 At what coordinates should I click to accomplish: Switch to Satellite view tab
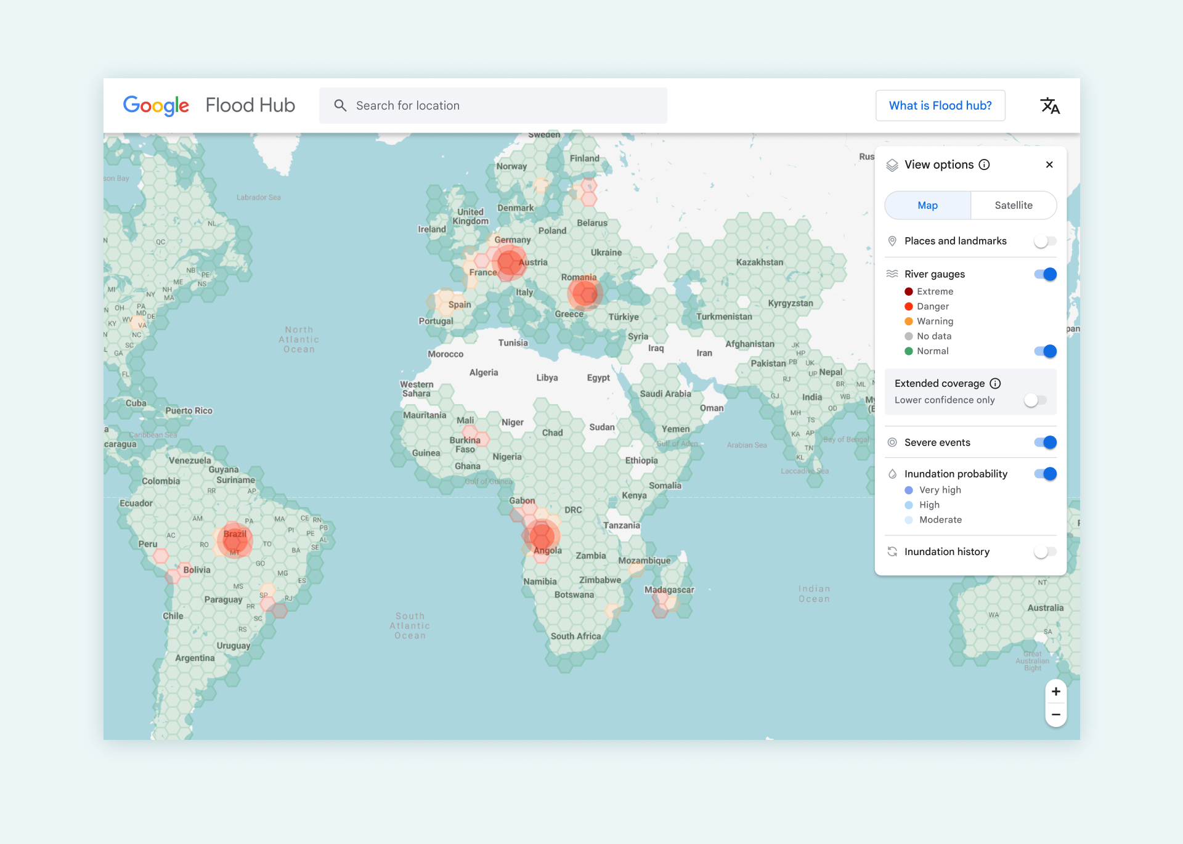[x=1014, y=205]
